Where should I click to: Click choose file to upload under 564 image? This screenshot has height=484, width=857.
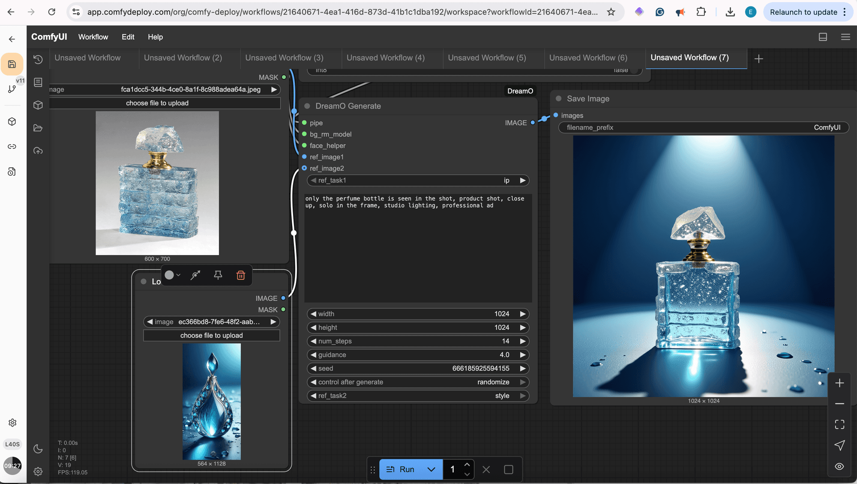pos(211,335)
